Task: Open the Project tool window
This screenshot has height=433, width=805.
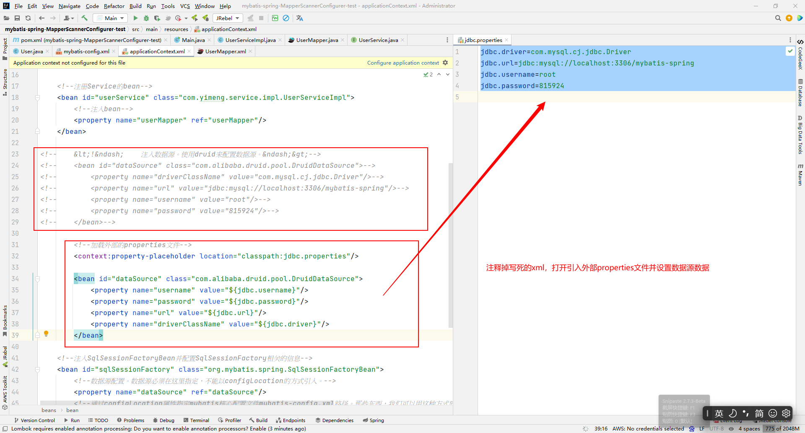Action: [5, 49]
